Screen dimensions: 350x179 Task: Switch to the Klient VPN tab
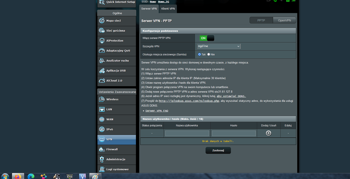click(x=168, y=8)
